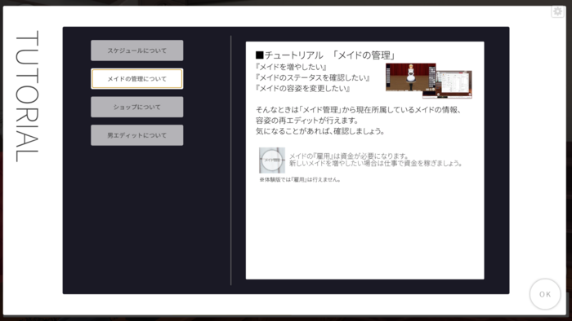Image resolution: width=572 pixels, height=321 pixels.
Task: Click the heading チュートリアル「メイドの管理」
Action: point(325,55)
